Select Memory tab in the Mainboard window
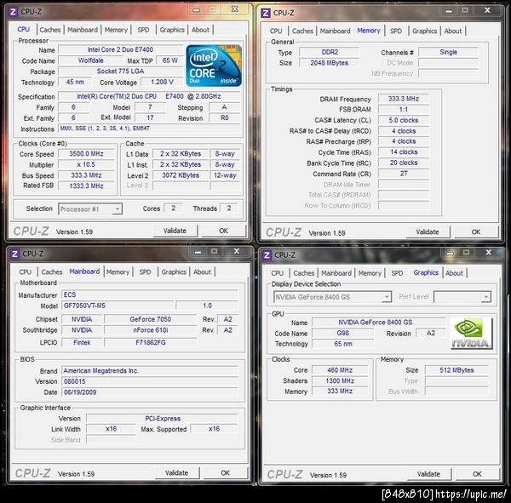 click(x=118, y=272)
